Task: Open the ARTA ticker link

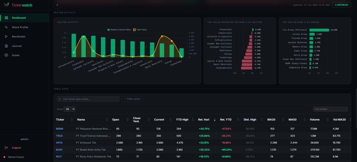Action: [x=59, y=143]
